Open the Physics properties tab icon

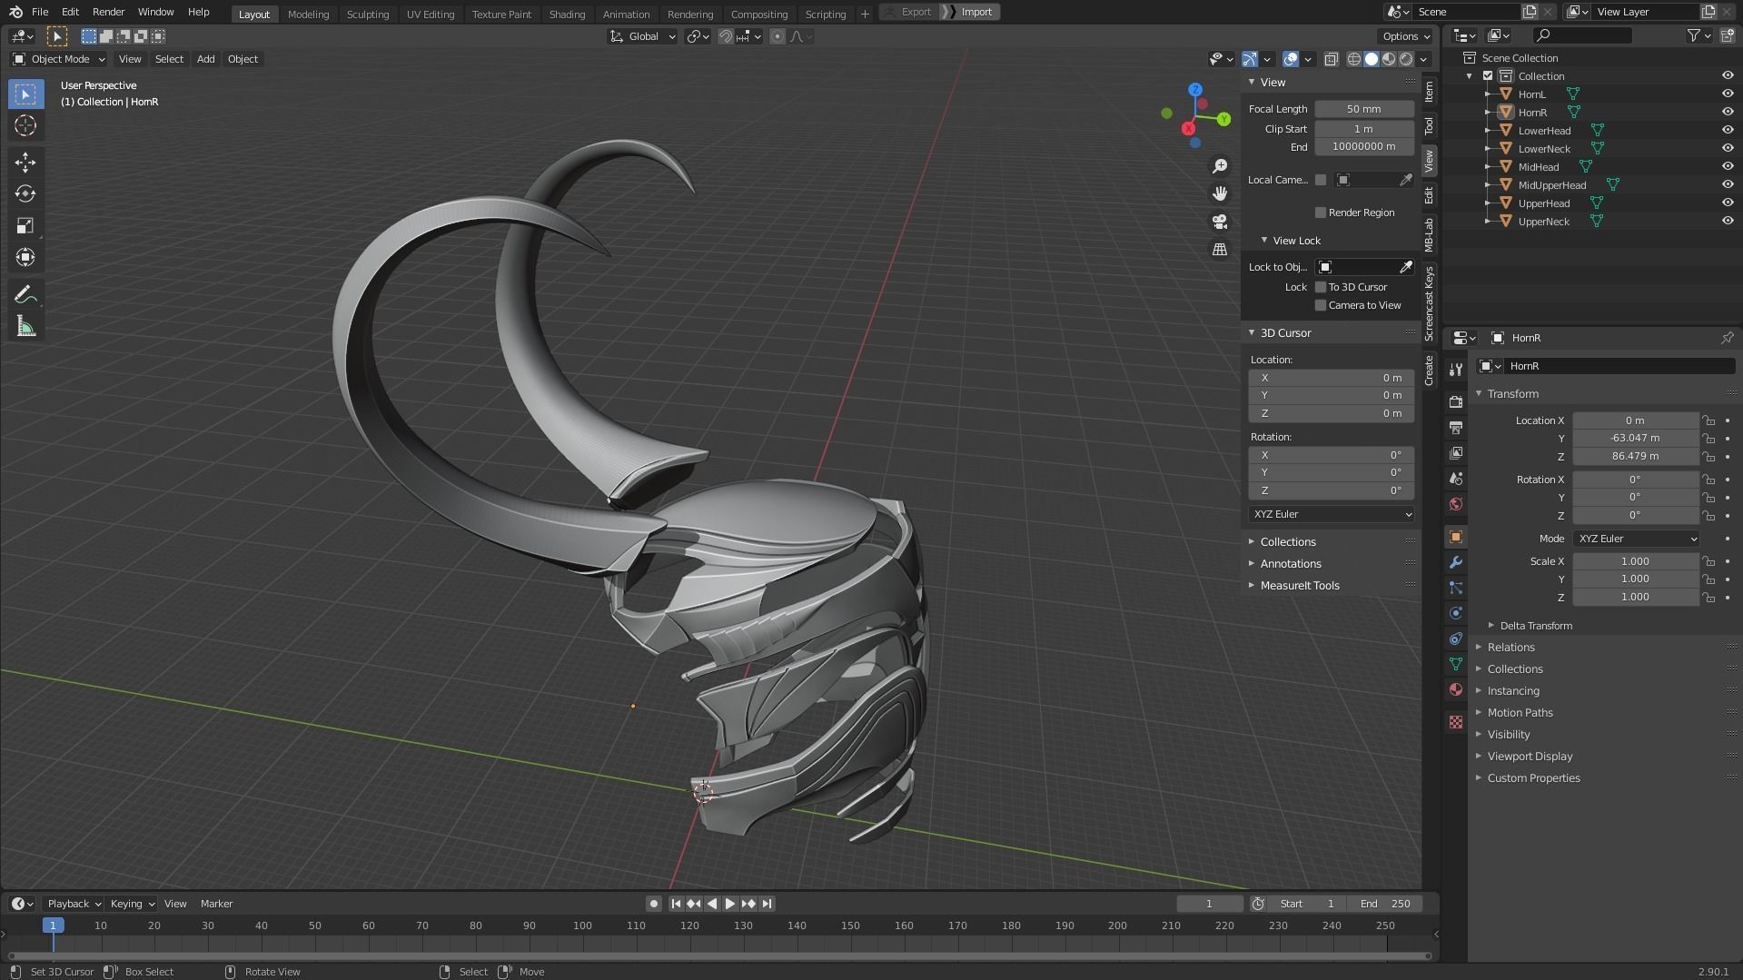pyautogui.click(x=1456, y=613)
